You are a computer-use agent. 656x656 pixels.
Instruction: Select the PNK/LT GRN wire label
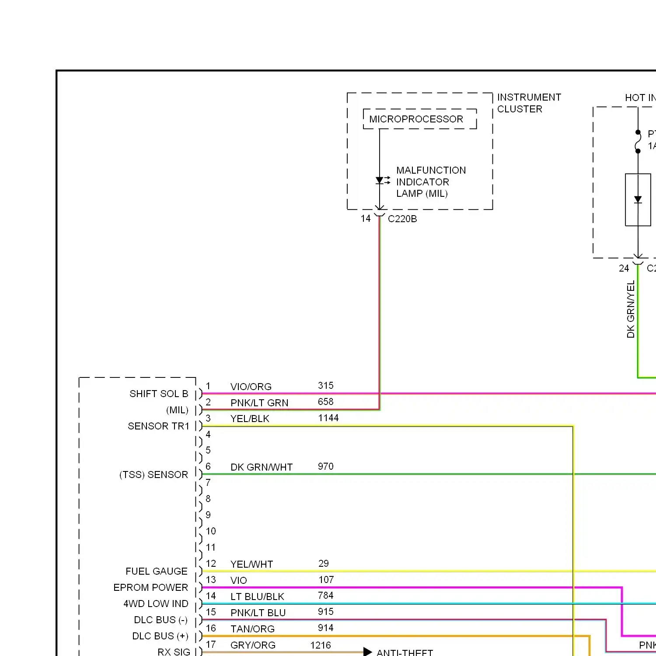[x=259, y=403]
